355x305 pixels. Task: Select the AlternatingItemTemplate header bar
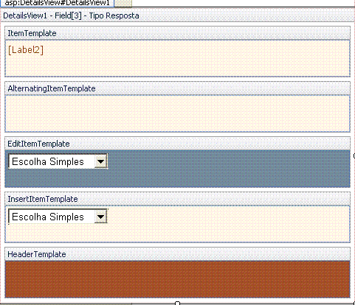tap(177, 88)
